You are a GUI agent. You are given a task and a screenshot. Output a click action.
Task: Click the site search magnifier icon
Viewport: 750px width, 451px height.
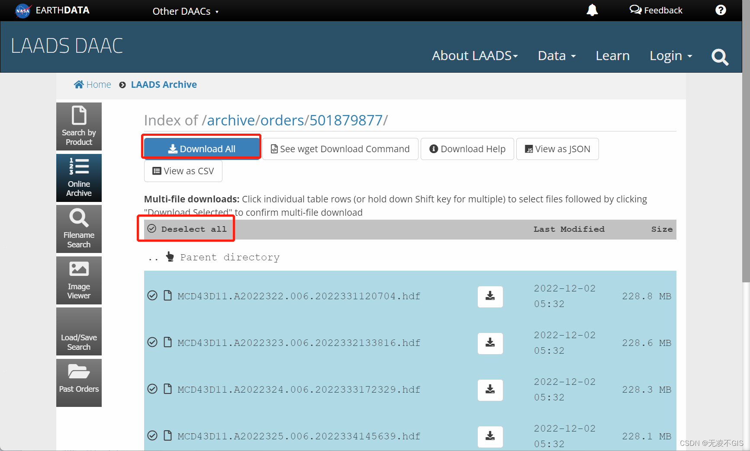point(720,57)
